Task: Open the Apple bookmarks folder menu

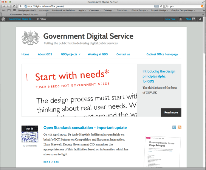Action: [82, 10]
